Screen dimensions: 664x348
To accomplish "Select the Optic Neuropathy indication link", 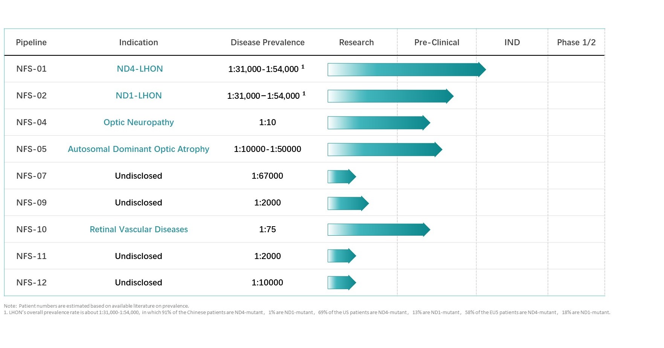I will tap(139, 123).
